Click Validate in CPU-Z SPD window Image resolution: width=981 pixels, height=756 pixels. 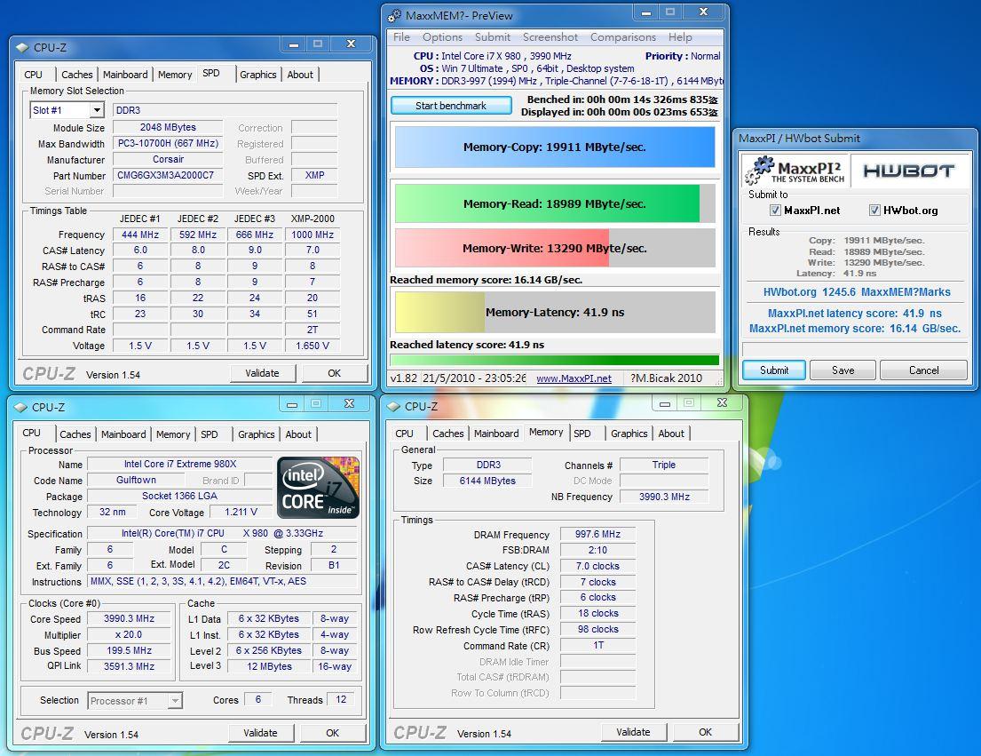[262, 373]
